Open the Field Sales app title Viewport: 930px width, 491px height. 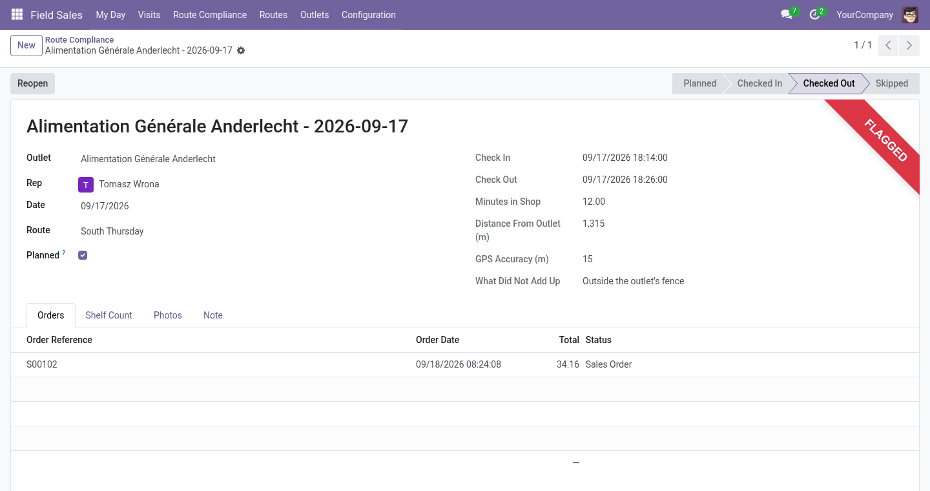point(56,15)
